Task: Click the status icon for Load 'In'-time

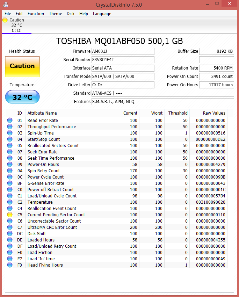Action: 10,259
